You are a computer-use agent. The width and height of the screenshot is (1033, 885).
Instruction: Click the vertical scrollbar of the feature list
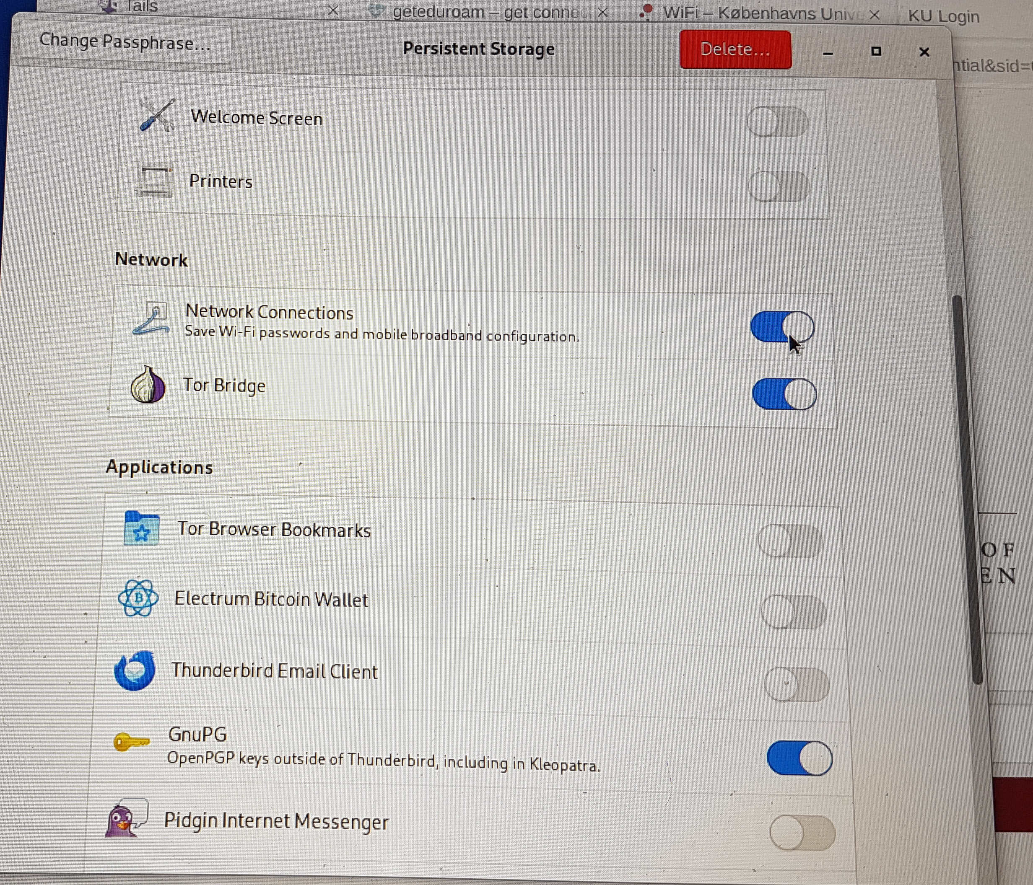click(967, 488)
